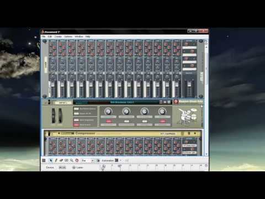Click channel 14 level fader on top mixer
The image size is (265, 199).
click(177, 85)
